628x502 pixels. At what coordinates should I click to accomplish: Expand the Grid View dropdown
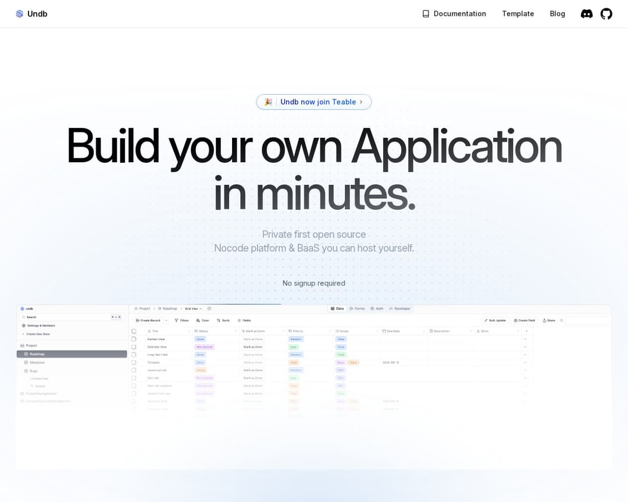coord(201,309)
